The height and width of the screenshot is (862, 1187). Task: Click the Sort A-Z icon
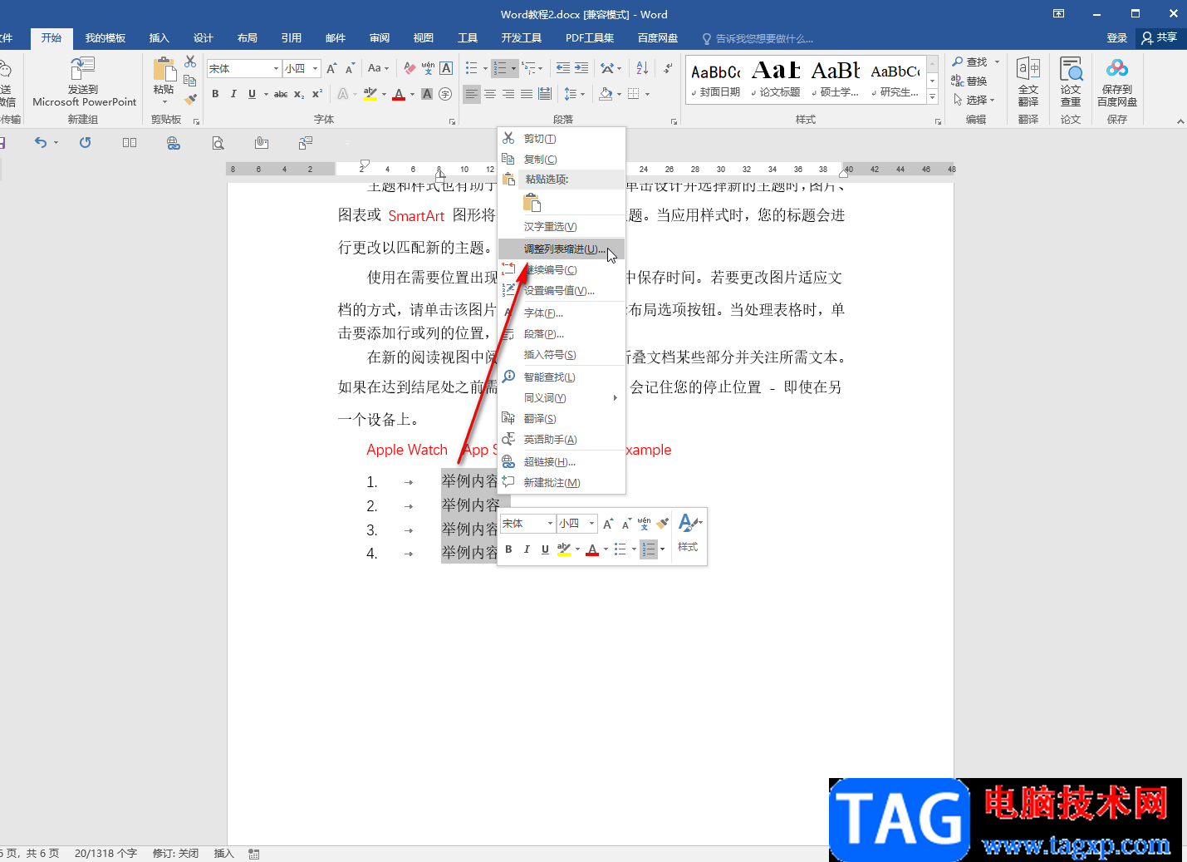click(x=642, y=68)
